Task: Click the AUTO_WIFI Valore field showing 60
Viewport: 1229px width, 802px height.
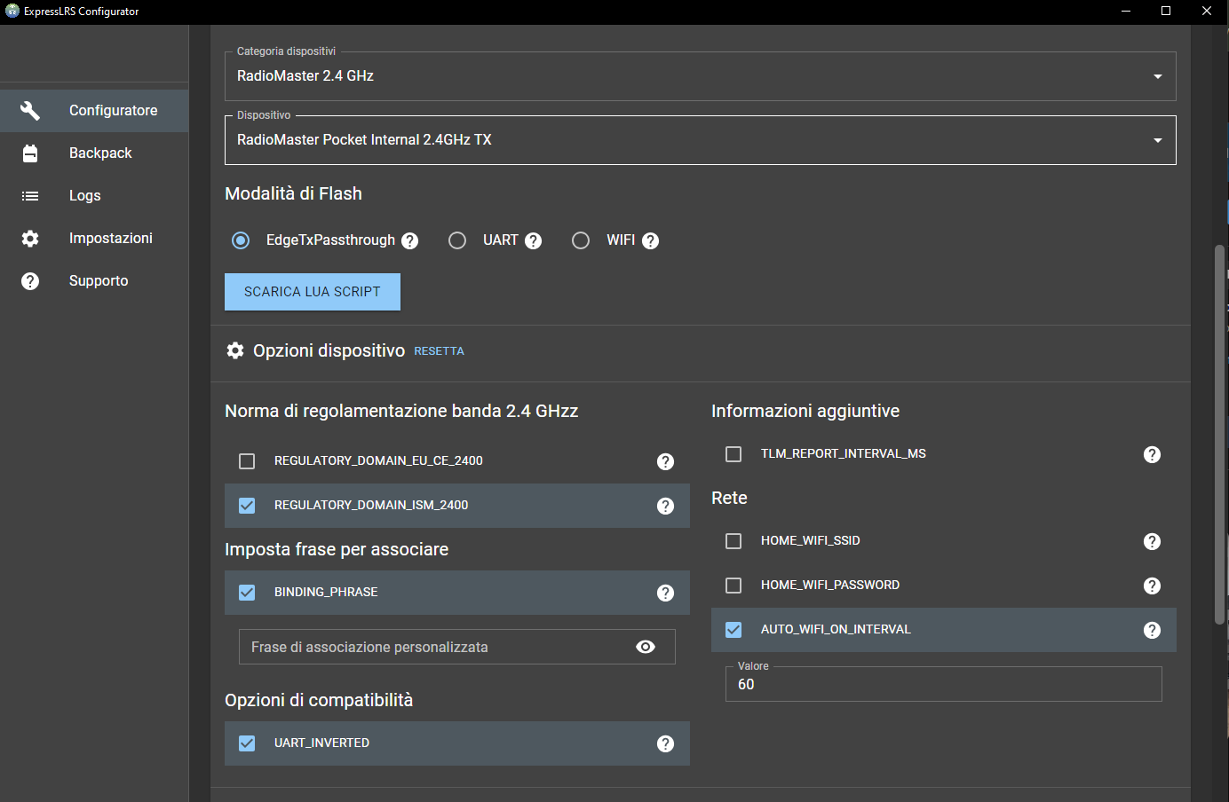Action: tap(944, 684)
